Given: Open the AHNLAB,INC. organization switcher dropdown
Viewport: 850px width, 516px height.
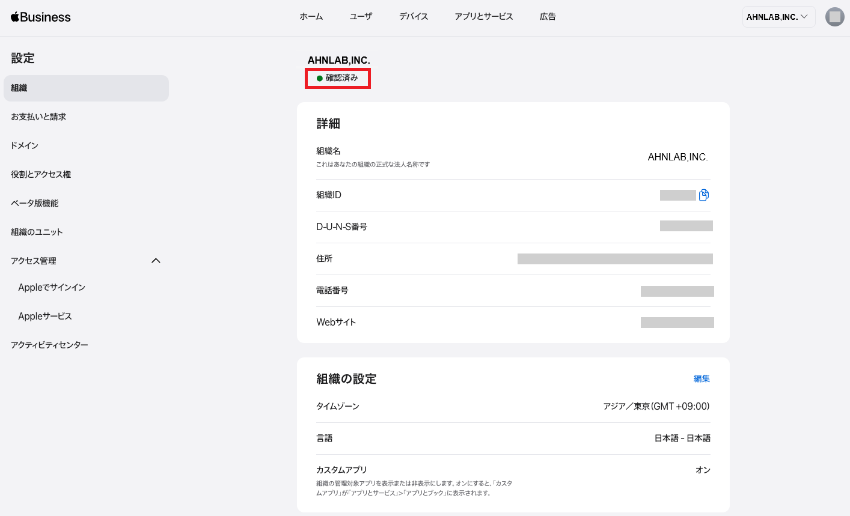Looking at the screenshot, I should coord(778,17).
